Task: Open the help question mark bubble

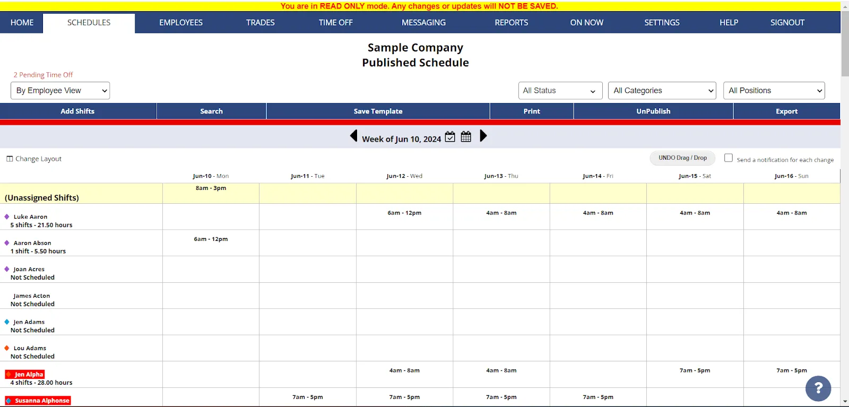Action: click(x=818, y=388)
